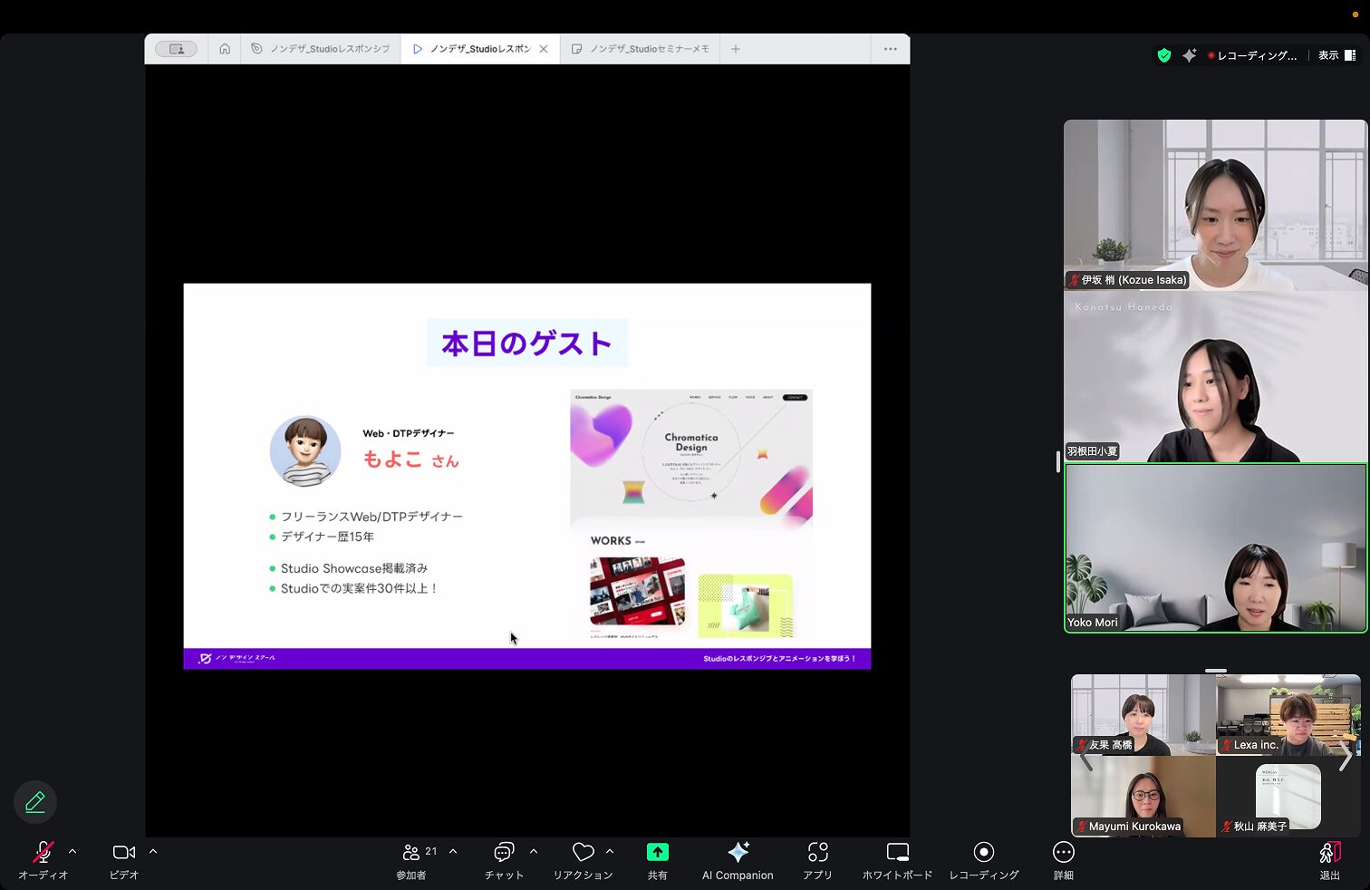
Task: Click the green 共有 share screen button
Action: point(657,853)
